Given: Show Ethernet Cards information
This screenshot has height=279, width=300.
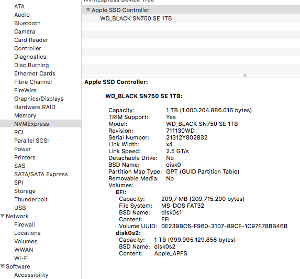Looking at the screenshot, I should coord(35,73).
